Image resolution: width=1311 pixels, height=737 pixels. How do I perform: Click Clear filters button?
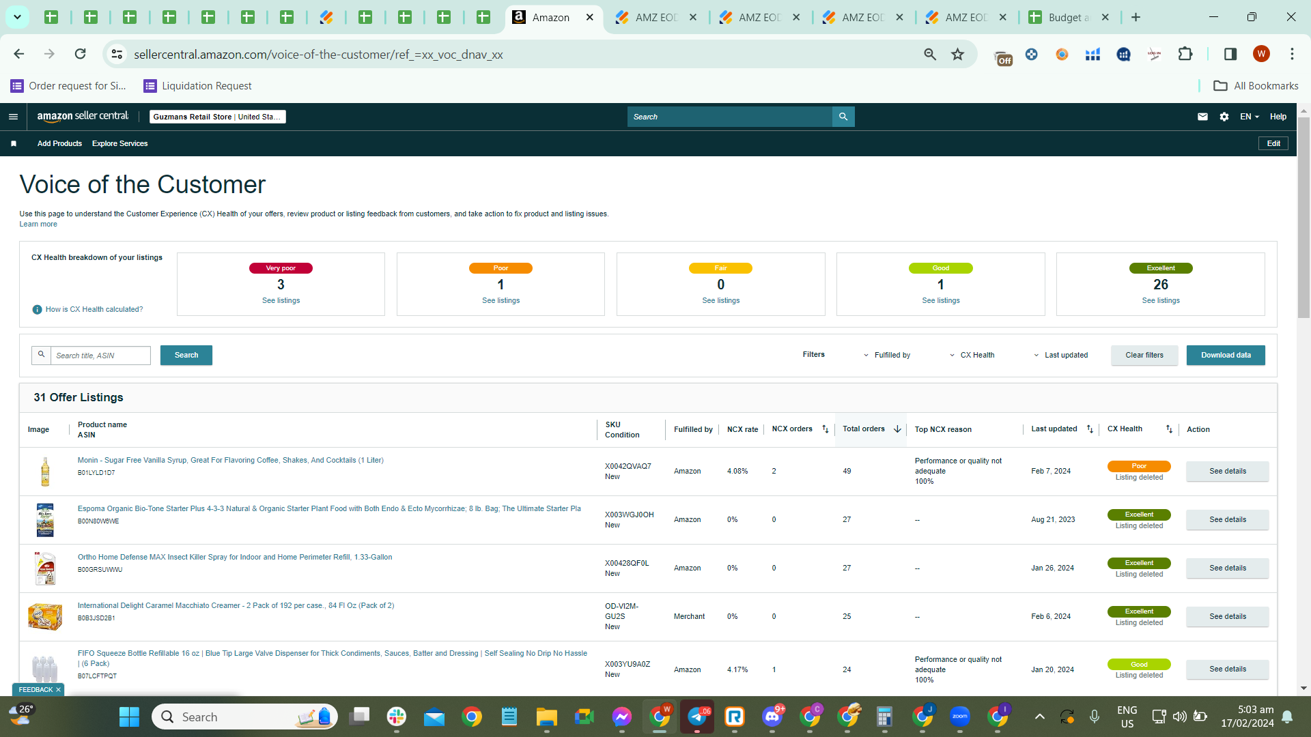(1144, 355)
